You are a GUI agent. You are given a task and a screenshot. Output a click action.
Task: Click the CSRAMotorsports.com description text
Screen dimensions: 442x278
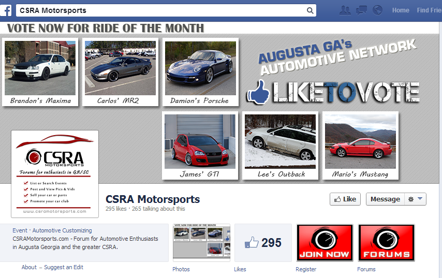85,243
